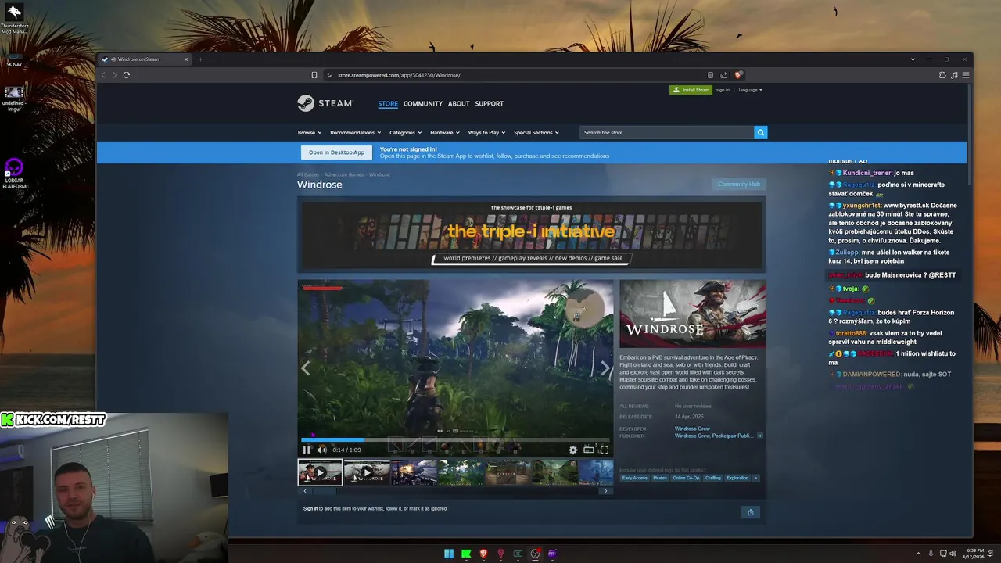Open Kick app in taskbar

tap(466, 554)
